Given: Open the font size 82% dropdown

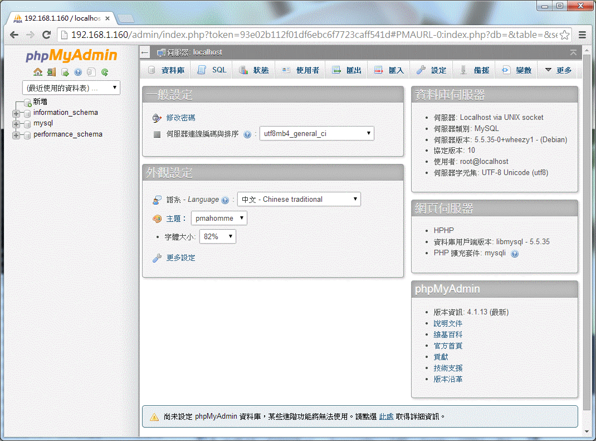Looking at the screenshot, I should (217, 237).
